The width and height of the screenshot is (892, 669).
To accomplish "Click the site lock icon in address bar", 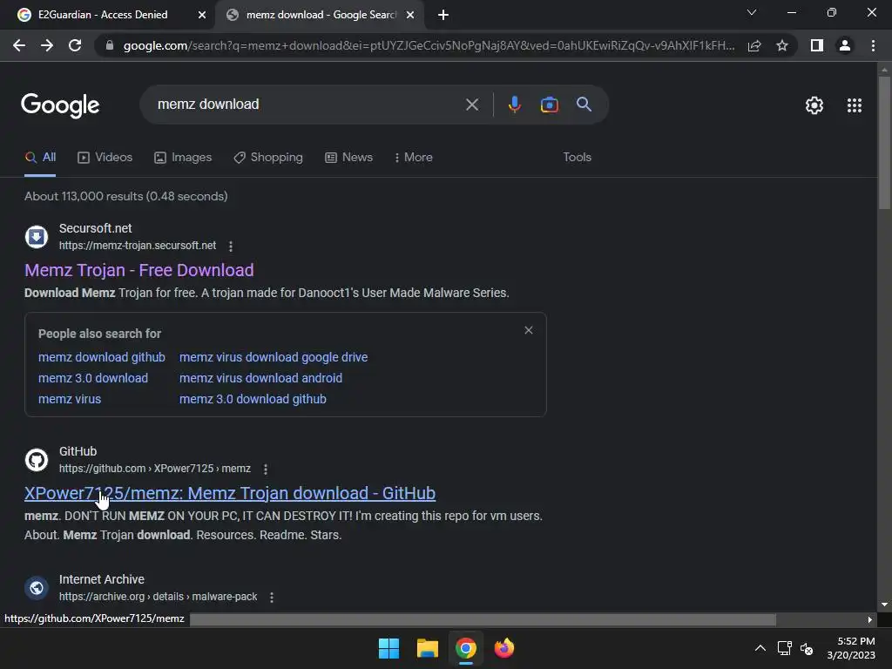I will (x=110, y=45).
